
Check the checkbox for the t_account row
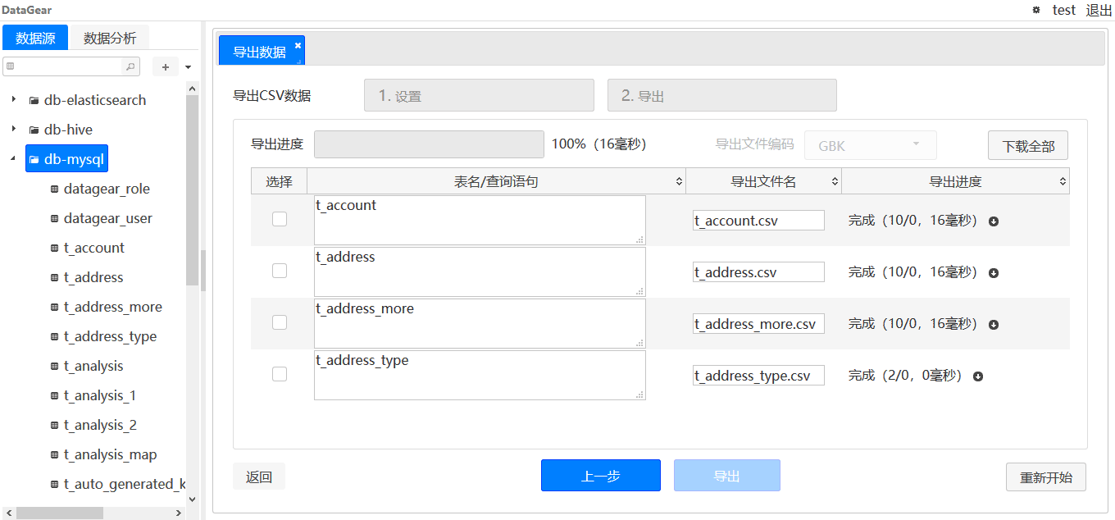279,219
